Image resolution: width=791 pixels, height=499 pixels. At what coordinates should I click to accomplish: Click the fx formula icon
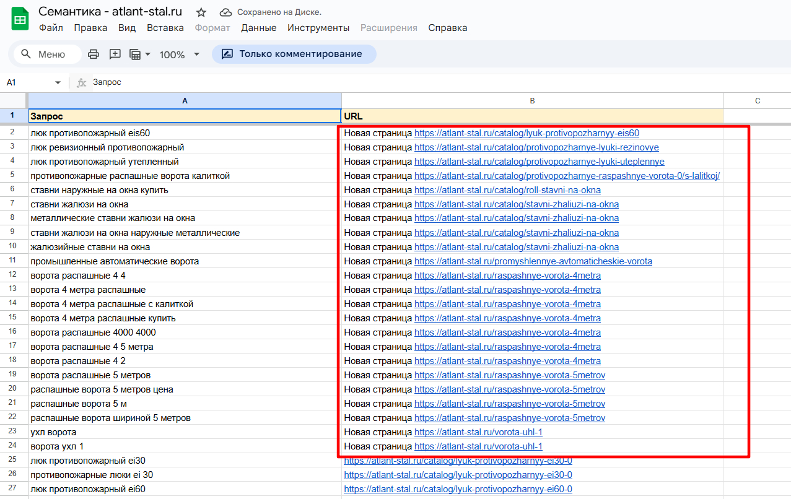pyautogui.click(x=81, y=83)
